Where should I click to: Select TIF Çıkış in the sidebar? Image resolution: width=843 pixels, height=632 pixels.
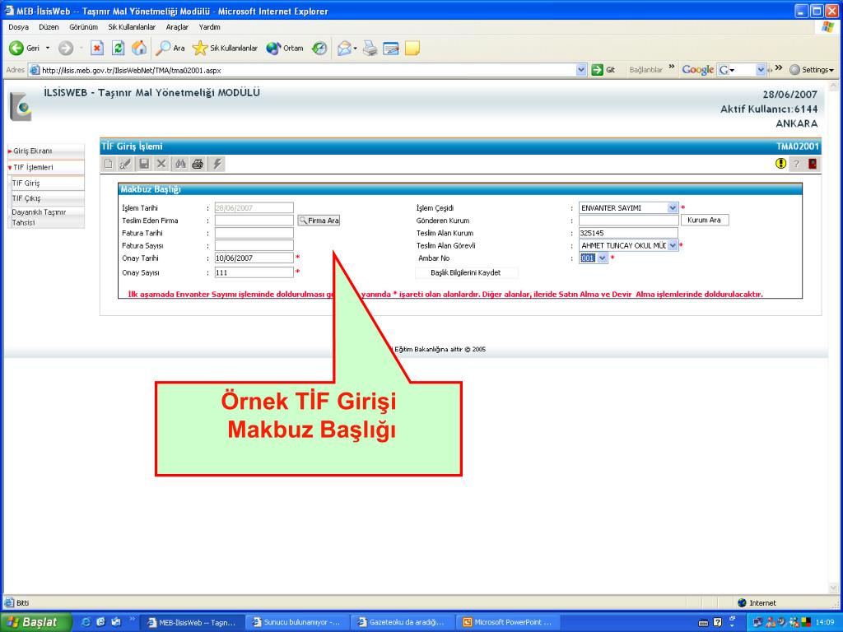26,198
